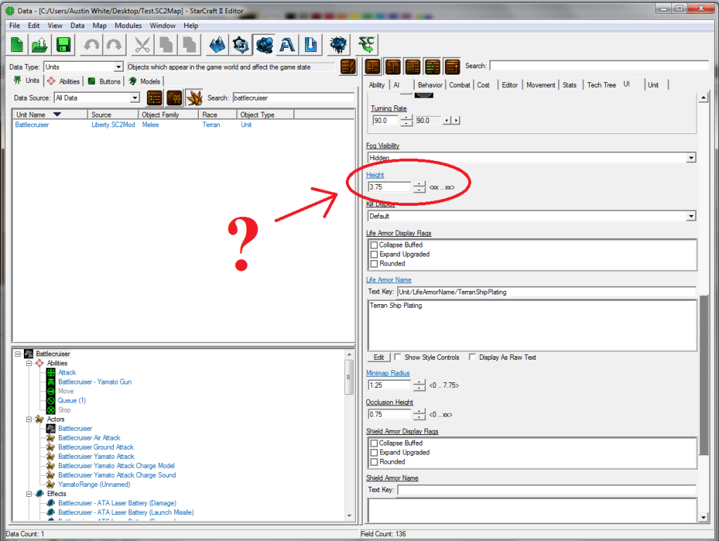Switch to the Abilities data tab

pyautogui.click(x=64, y=82)
